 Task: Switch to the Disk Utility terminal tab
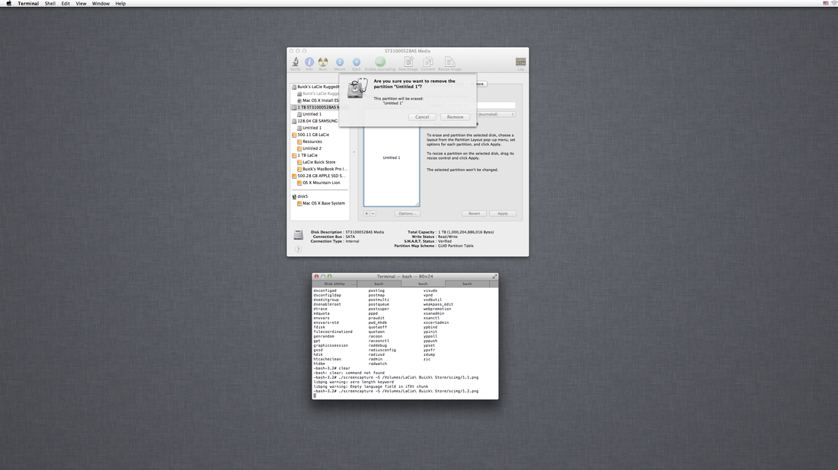[x=334, y=284]
